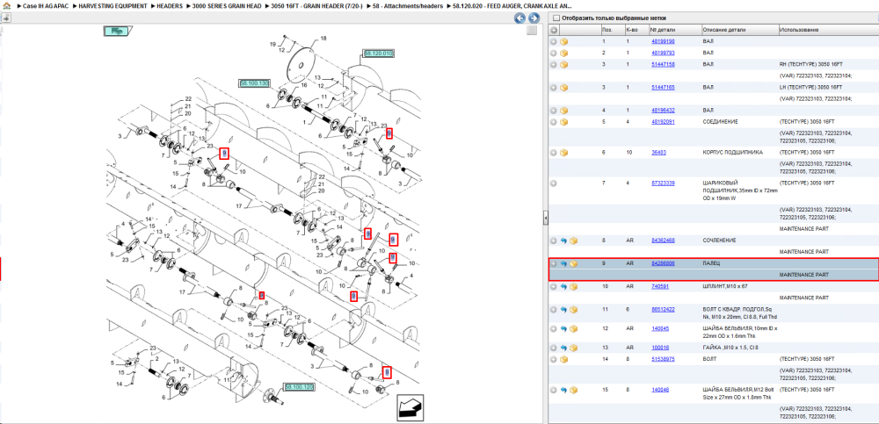Image resolution: width=879 pixels, height=424 pixels.
Task: Open '58 - Attachments/headers' breadcrumb
Action: (x=407, y=5)
